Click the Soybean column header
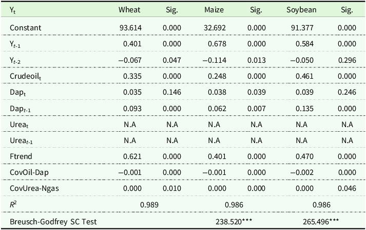This screenshot has width=366, height=230. pyautogui.click(x=300, y=9)
